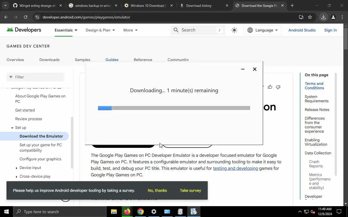The width and height of the screenshot is (348, 217).
Task: Go back with browser back arrow
Action: pyautogui.click(x=6, y=17)
